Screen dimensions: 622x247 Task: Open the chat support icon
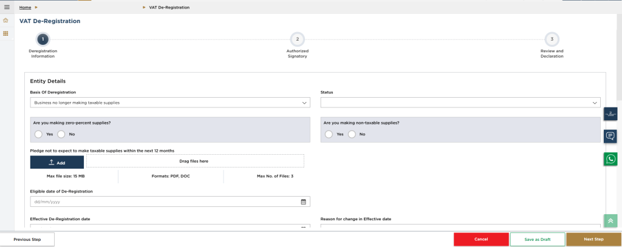610,136
